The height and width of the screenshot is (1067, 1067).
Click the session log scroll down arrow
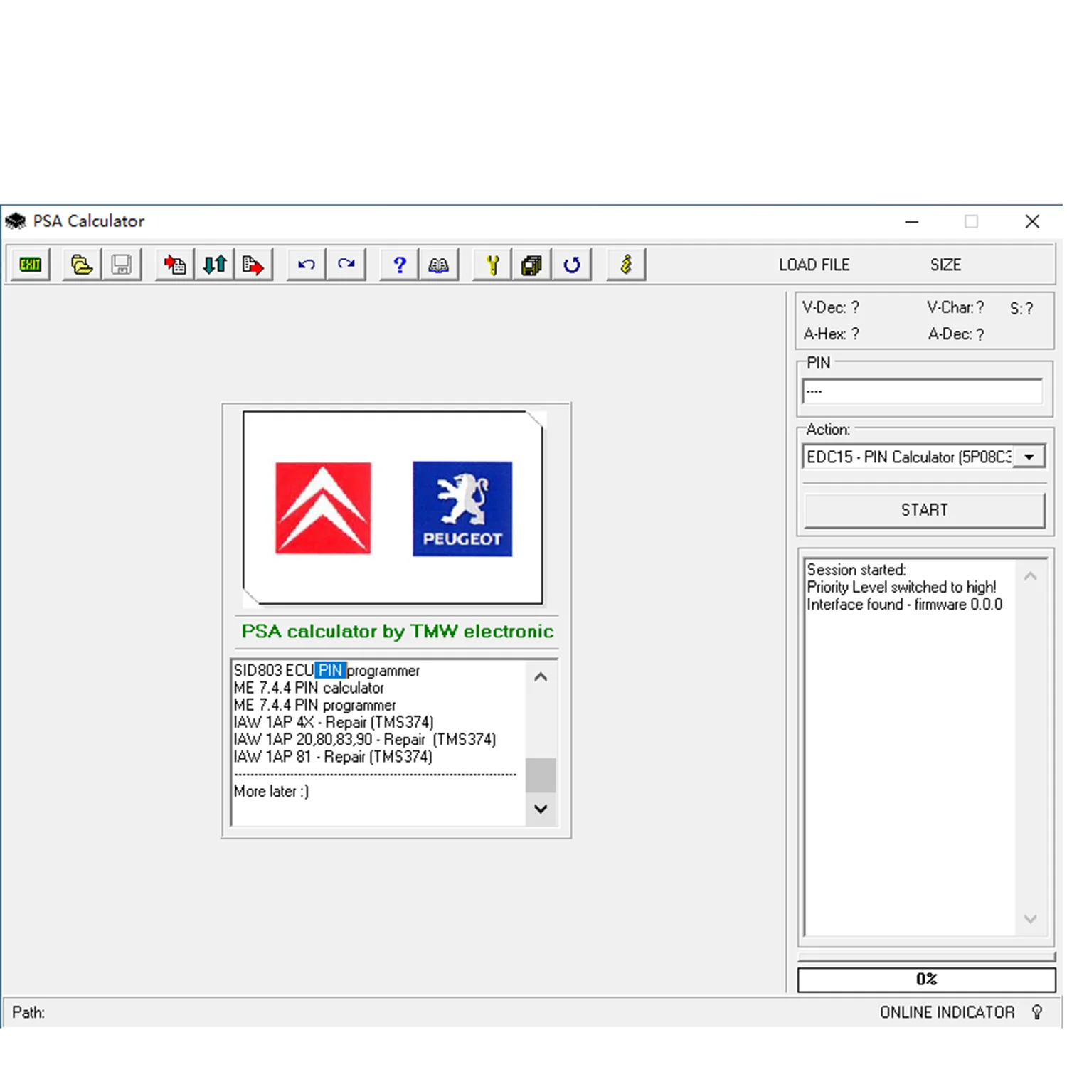coord(1030,919)
